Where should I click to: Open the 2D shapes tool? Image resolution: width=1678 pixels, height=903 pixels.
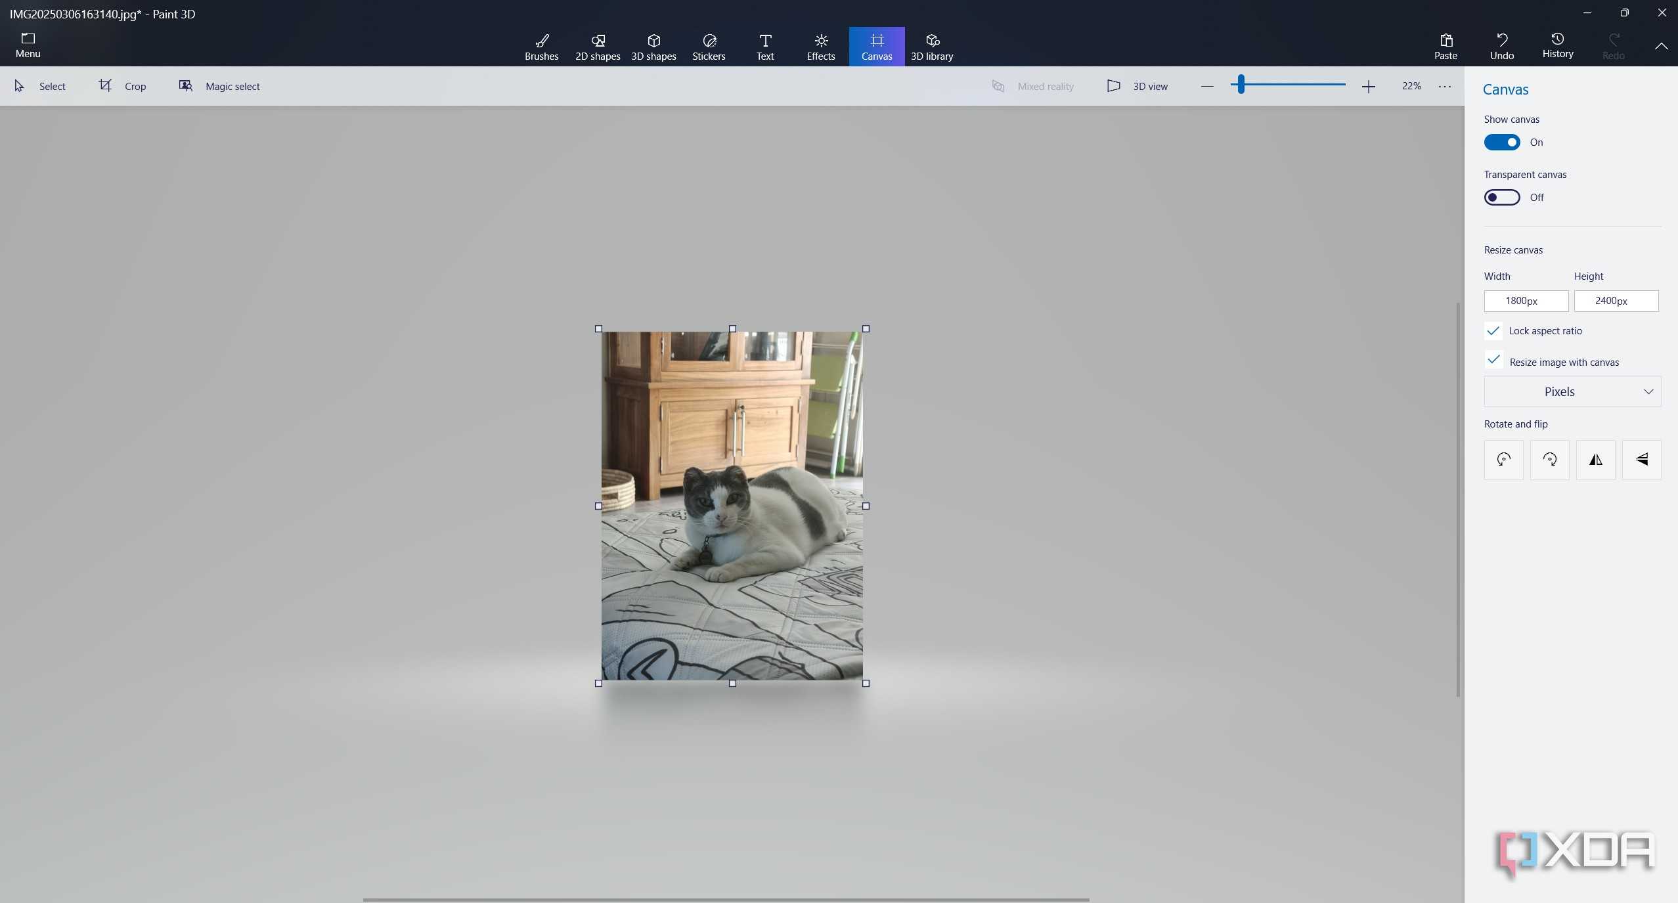pos(598,47)
